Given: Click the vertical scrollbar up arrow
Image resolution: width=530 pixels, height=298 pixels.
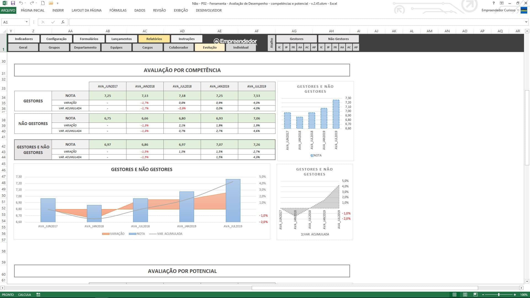Looking at the screenshot, I should 527,31.
